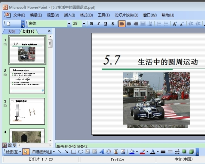This screenshot has width=205, height=164.
Task: Open the 格式 (Format) menu
Action: click(x=86, y=15)
